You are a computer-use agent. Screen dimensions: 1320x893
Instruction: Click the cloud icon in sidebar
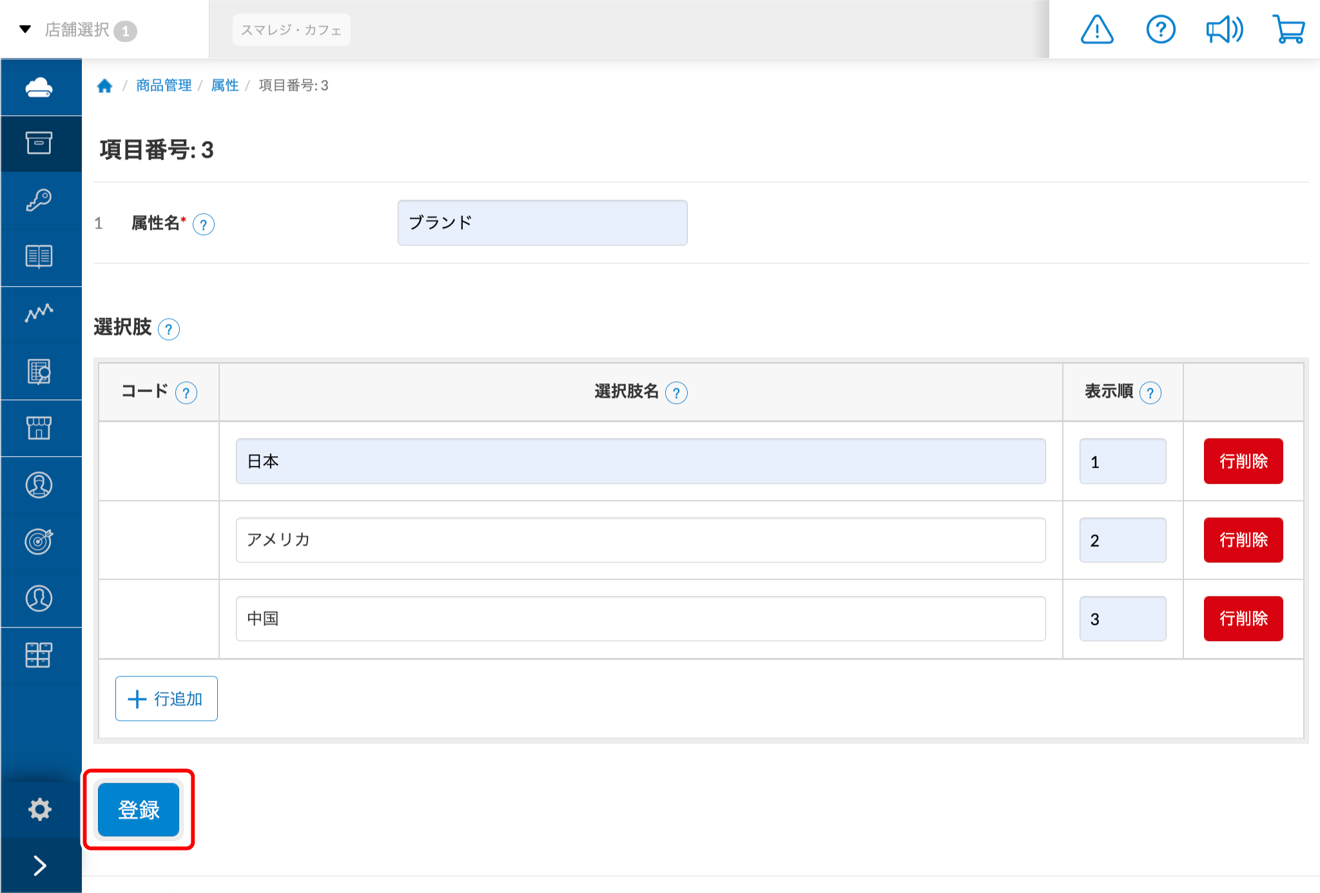click(x=39, y=87)
